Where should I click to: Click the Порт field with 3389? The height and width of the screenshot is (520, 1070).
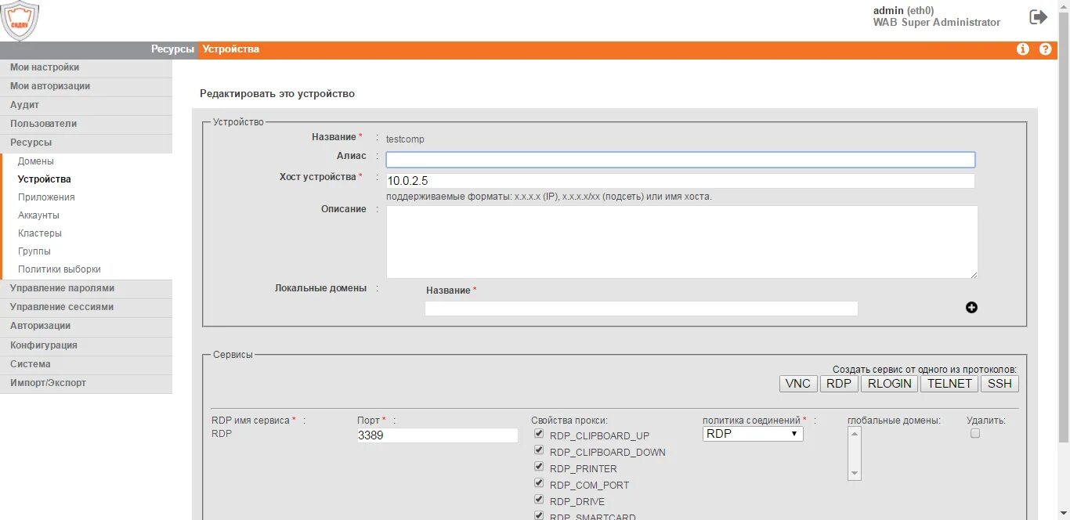pos(438,435)
